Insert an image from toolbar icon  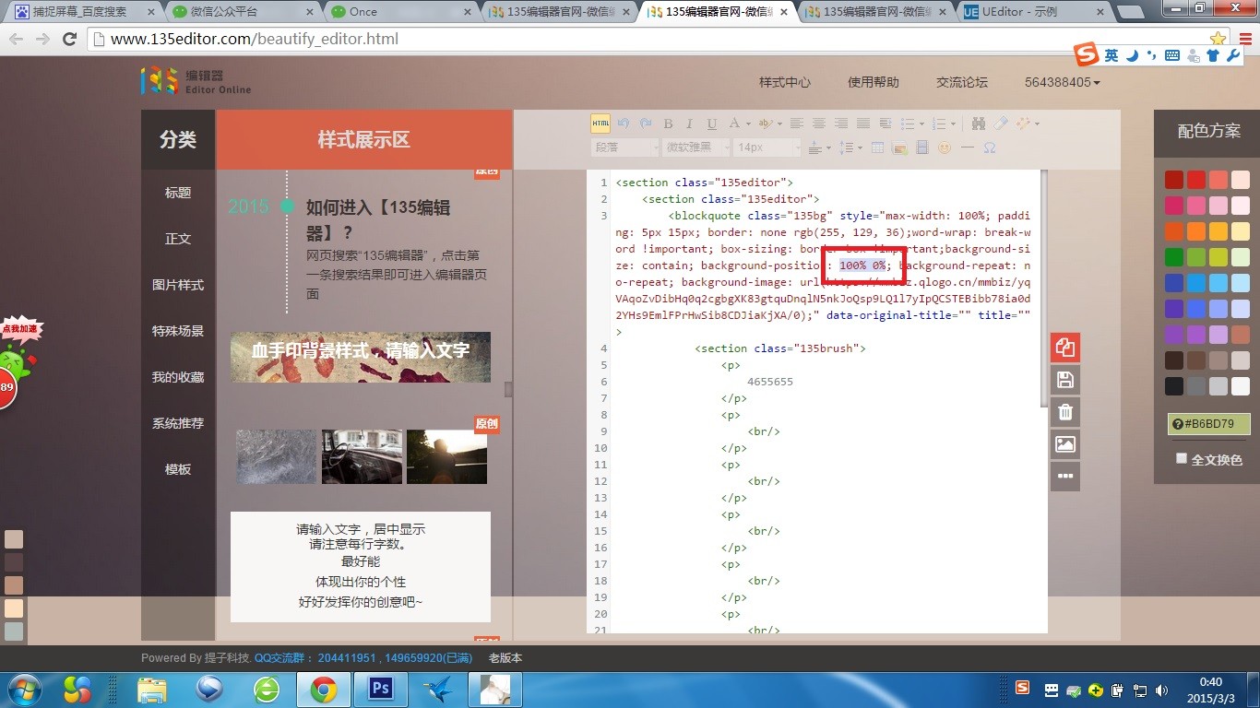coord(899,147)
